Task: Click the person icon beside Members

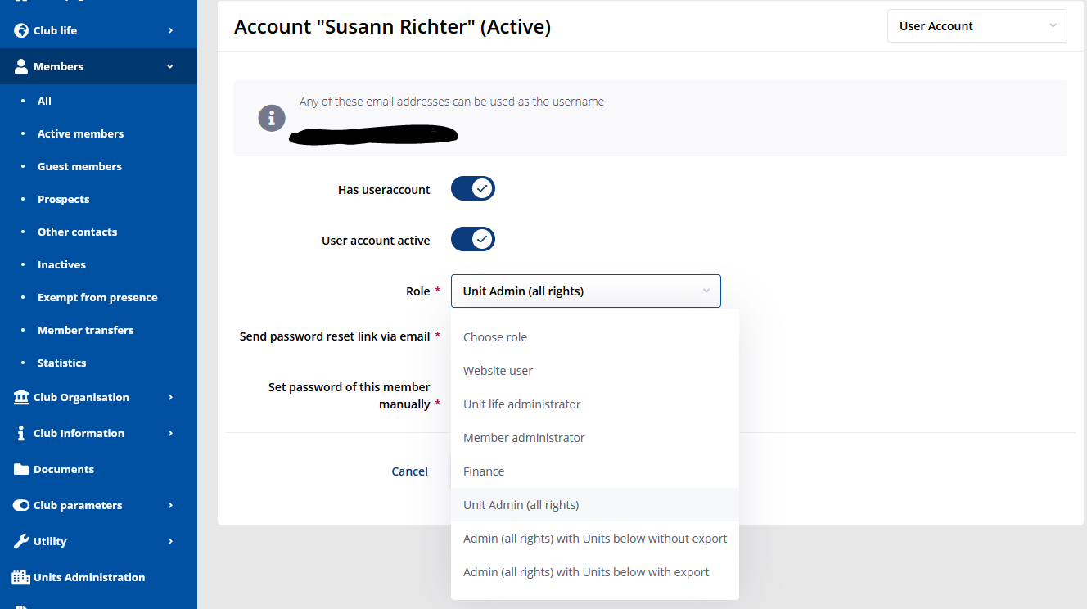Action: coord(21,66)
